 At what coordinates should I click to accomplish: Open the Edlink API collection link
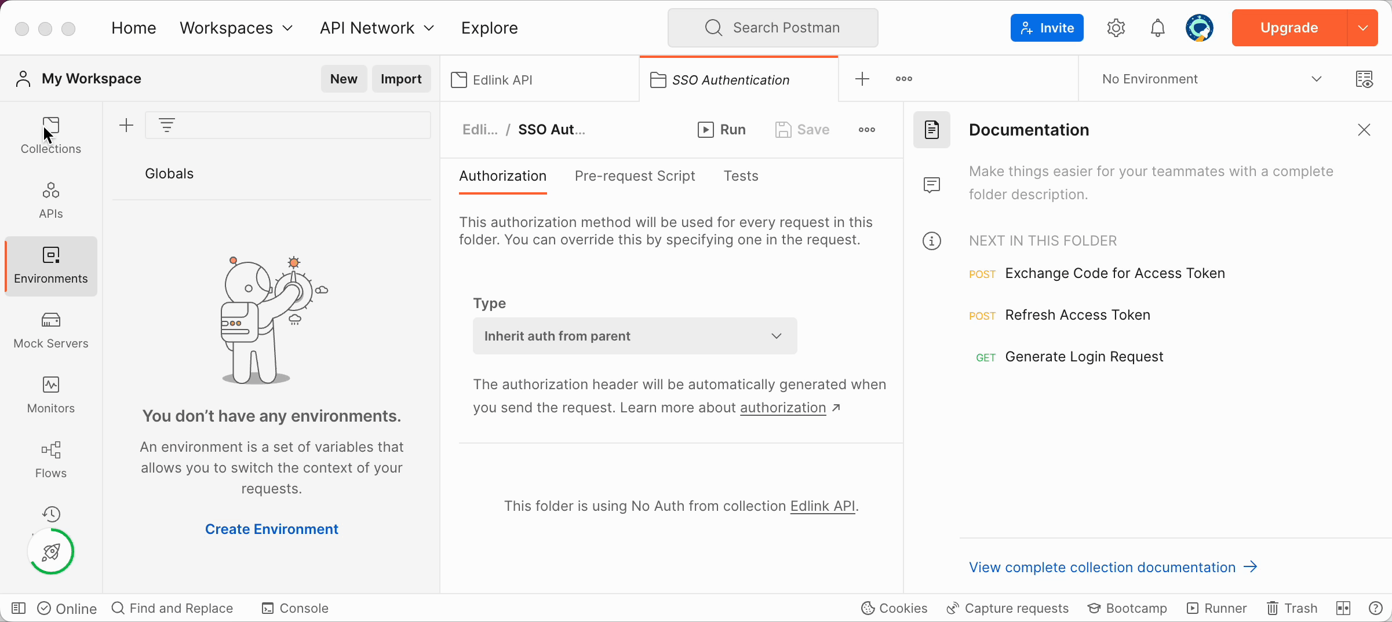[x=822, y=506]
